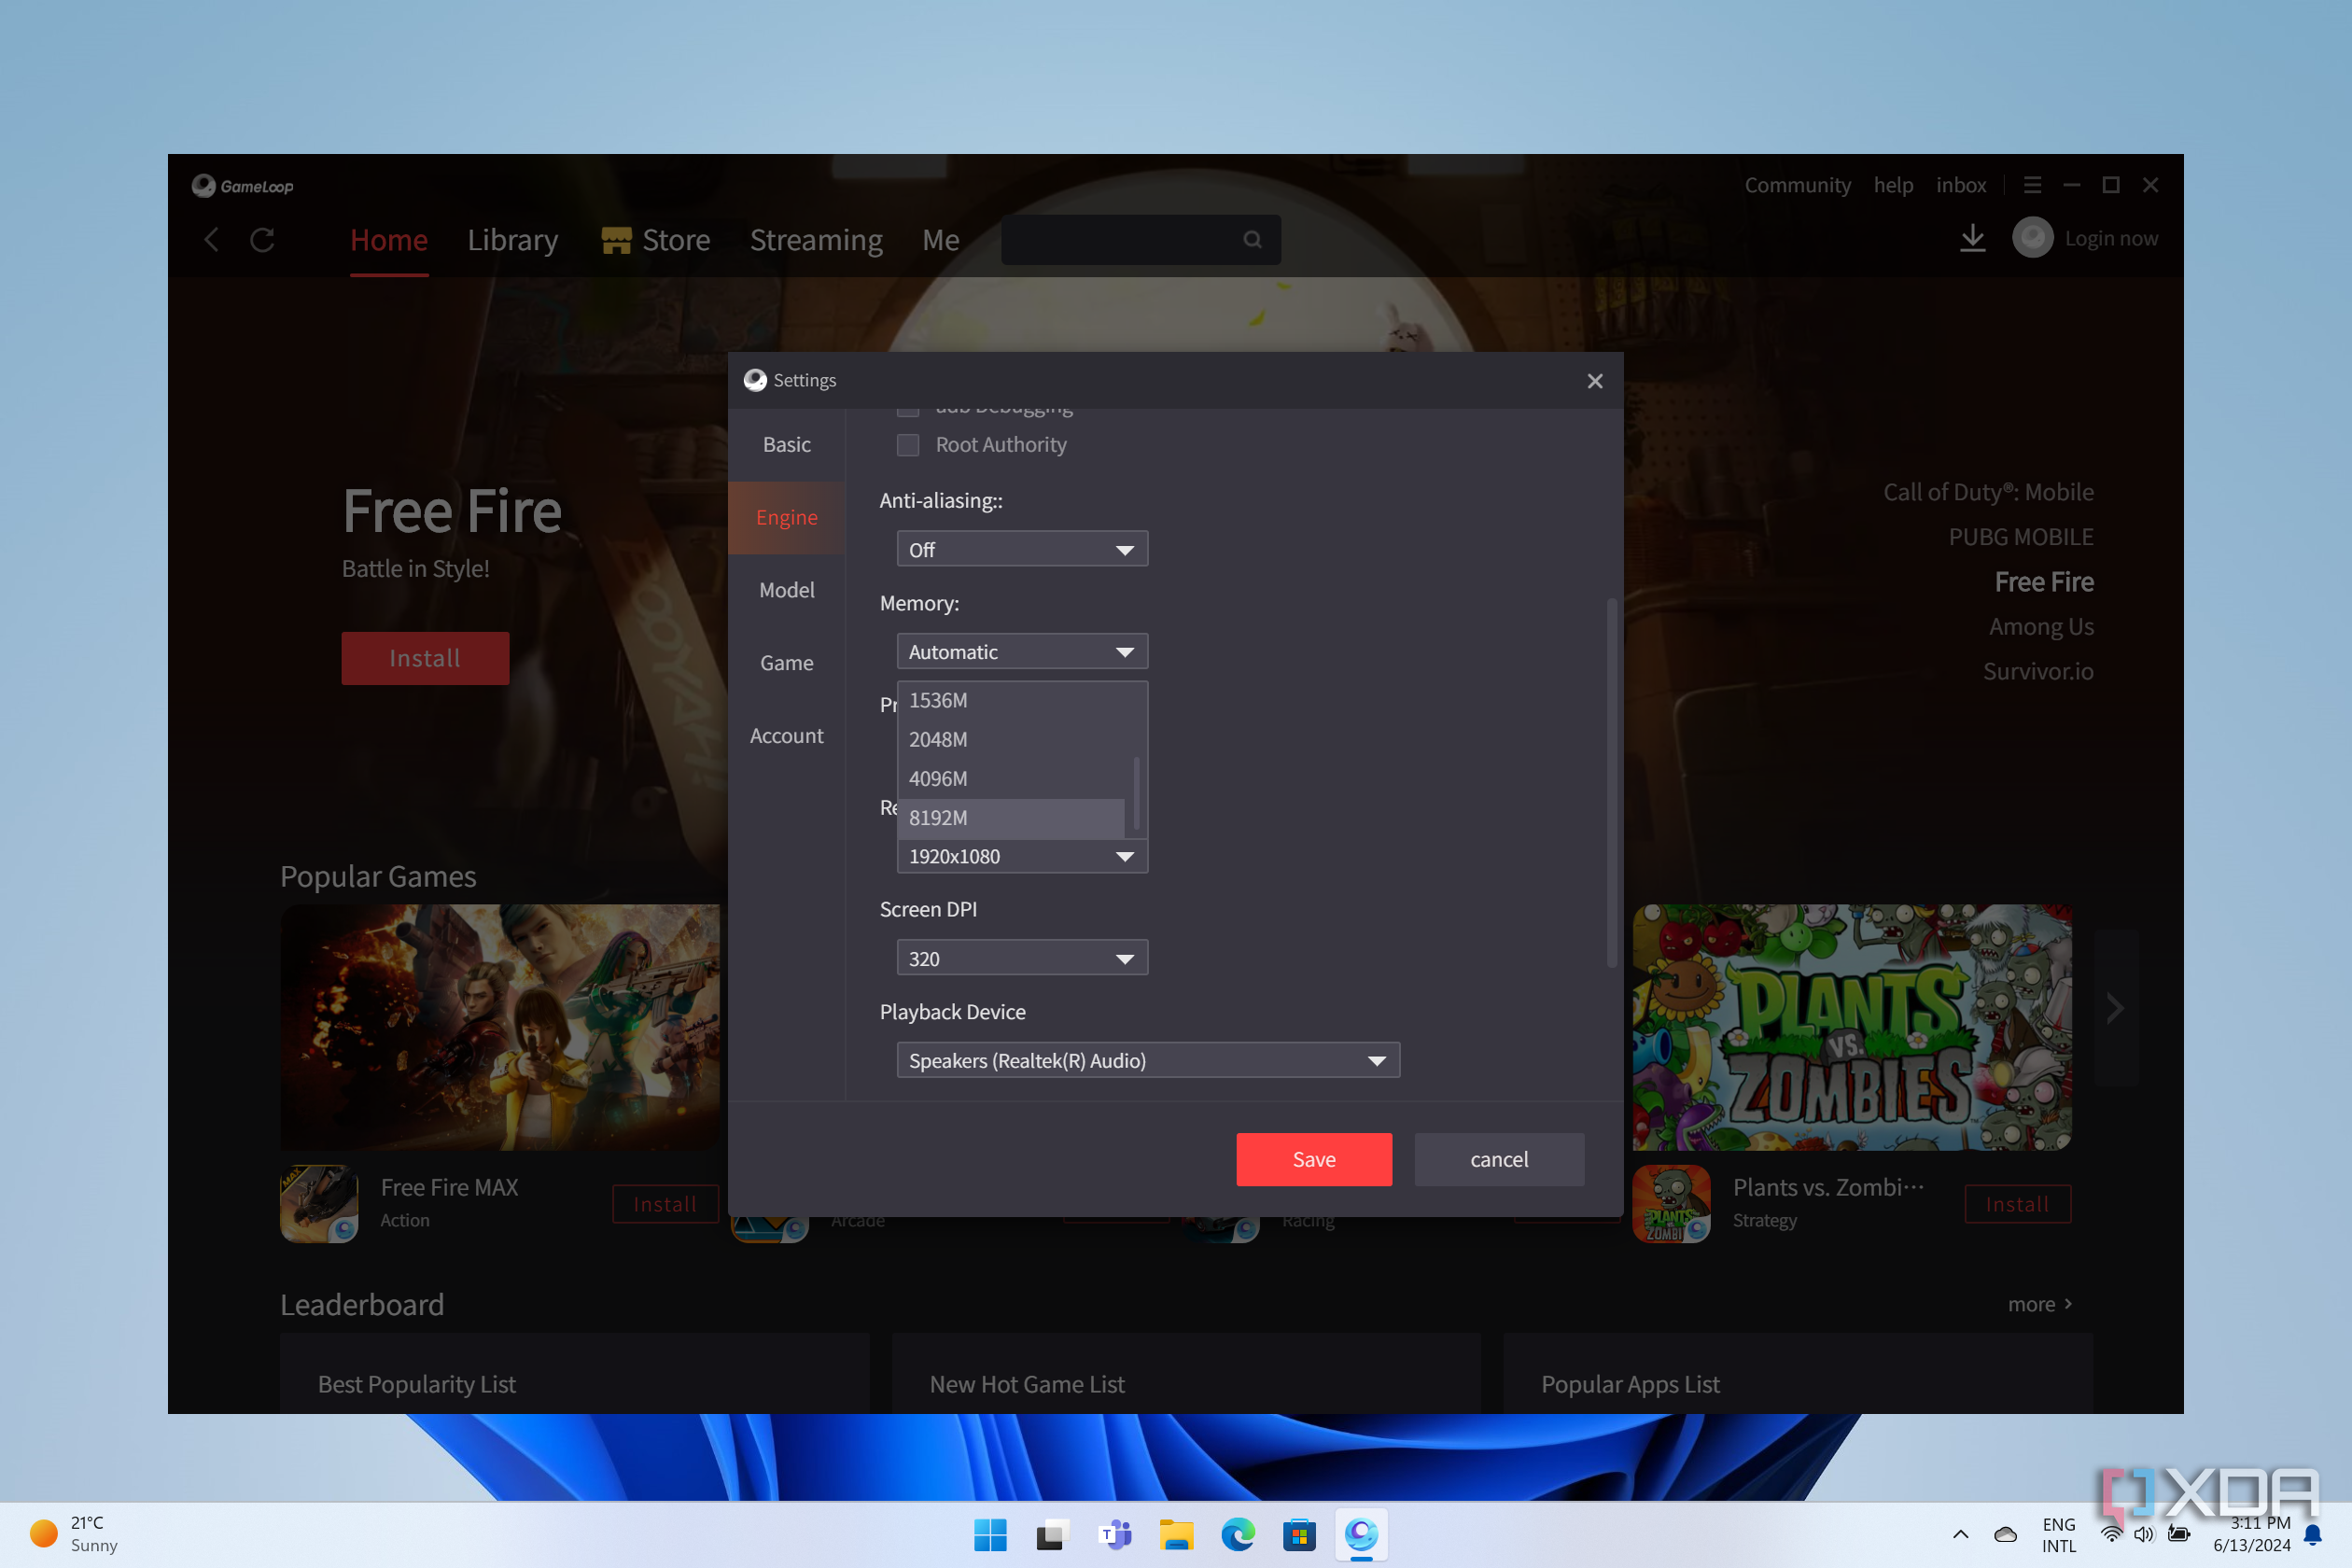Install Free Fire MAX
The height and width of the screenshot is (1568, 2352).
[x=665, y=1205]
